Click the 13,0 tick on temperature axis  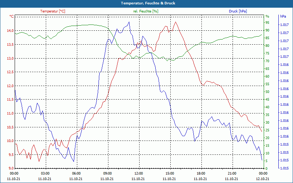tap(10, 59)
